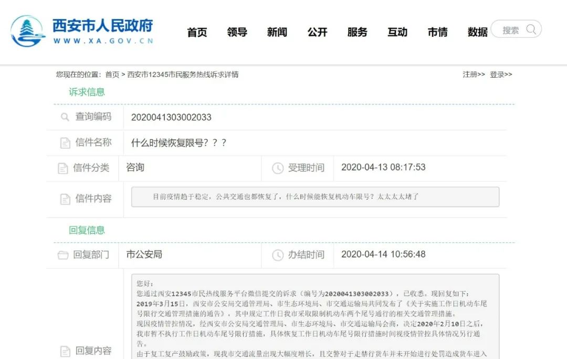567x359 pixels.
Task: Click the 注册>> link
Action: click(474, 75)
